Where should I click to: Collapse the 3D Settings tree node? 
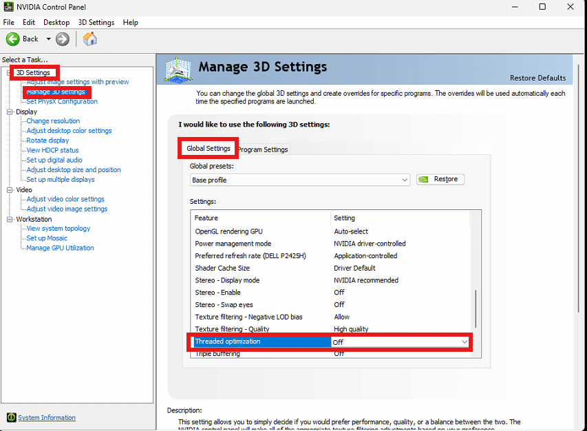pos(9,73)
